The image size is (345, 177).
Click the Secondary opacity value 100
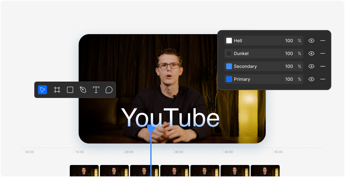(289, 66)
